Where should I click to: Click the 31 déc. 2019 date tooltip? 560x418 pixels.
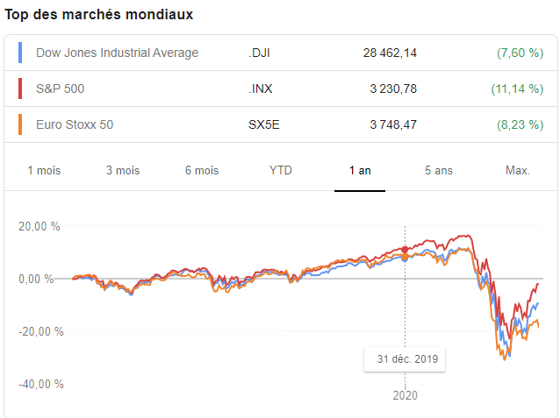tap(406, 359)
